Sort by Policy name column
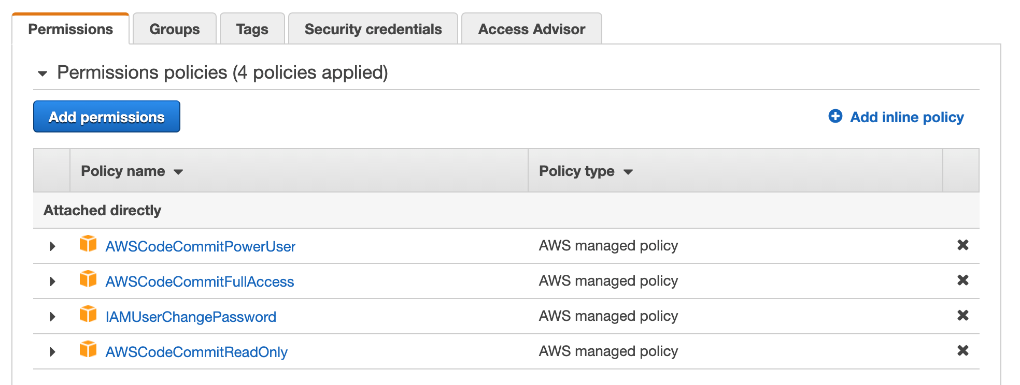The image size is (1020, 385). (x=132, y=171)
